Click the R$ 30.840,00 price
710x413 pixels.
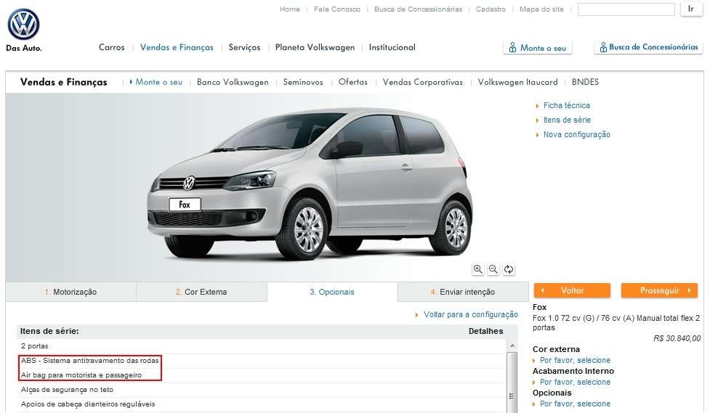coord(677,338)
